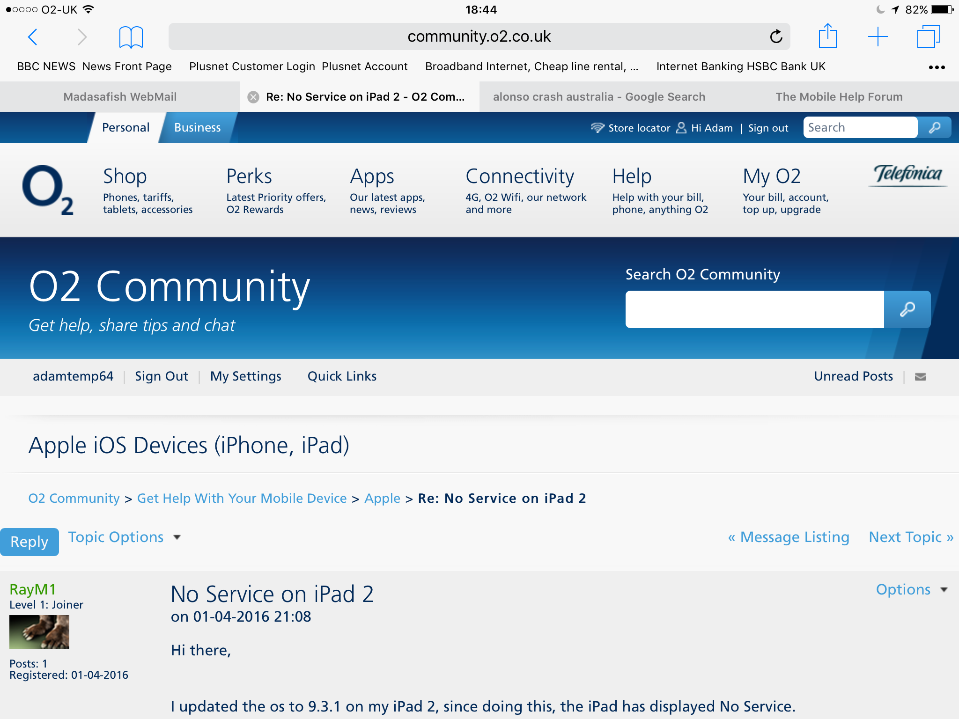
Task: Tap the iOS status bar clock
Action: (481, 9)
